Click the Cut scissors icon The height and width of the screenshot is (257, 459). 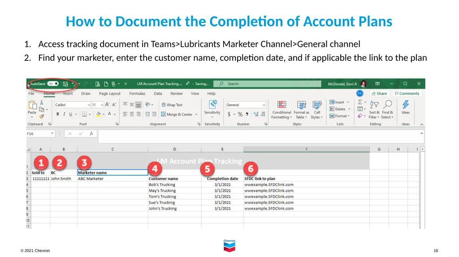pos(42,102)
